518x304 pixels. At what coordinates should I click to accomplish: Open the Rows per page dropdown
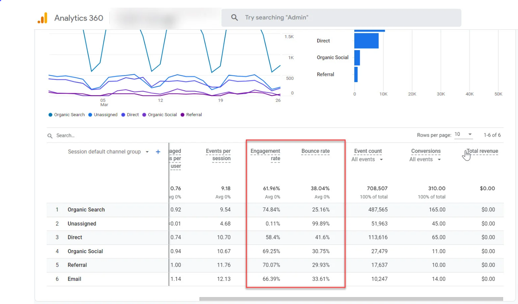(463, 135)
